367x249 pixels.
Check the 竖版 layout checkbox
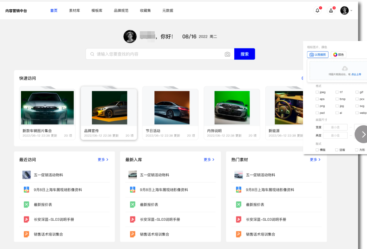pos(337,150)
